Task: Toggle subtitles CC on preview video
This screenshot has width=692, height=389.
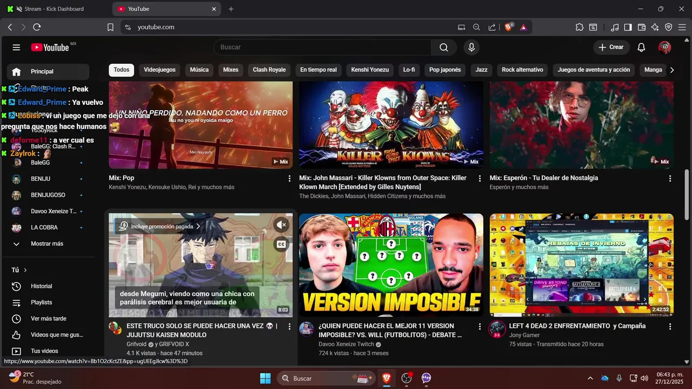Action: [x=281, y=244]
